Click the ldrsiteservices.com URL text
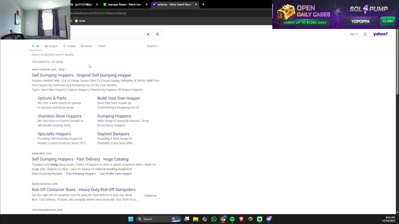Screen dimensions: 399x224 point(44,184)
